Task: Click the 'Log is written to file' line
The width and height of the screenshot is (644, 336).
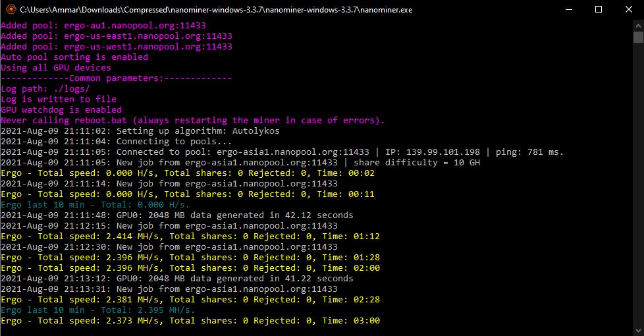Action: click(59, 99)
